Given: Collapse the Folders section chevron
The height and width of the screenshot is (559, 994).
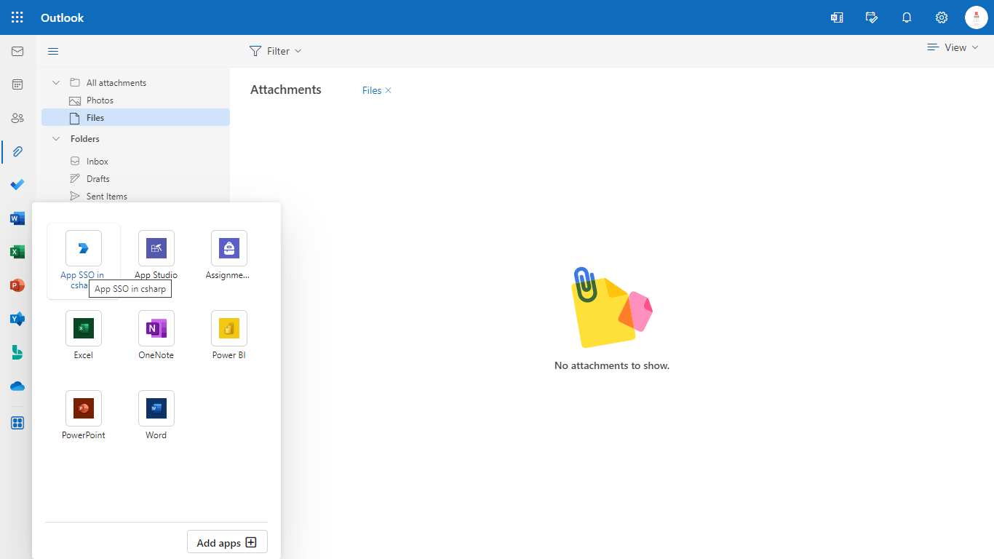Looking at the screenshot, I should tap(56, 138).
